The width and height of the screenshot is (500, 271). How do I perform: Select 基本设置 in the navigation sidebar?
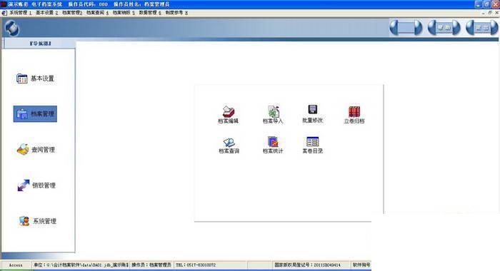[x=36, y=78]
